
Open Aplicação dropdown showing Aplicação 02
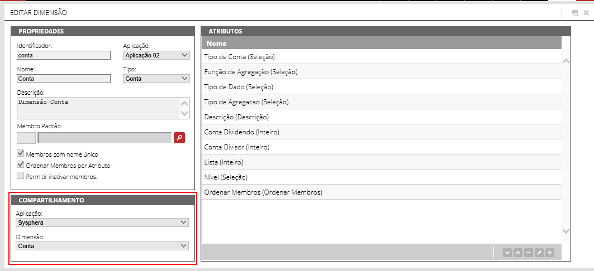[x=156, y=55]
